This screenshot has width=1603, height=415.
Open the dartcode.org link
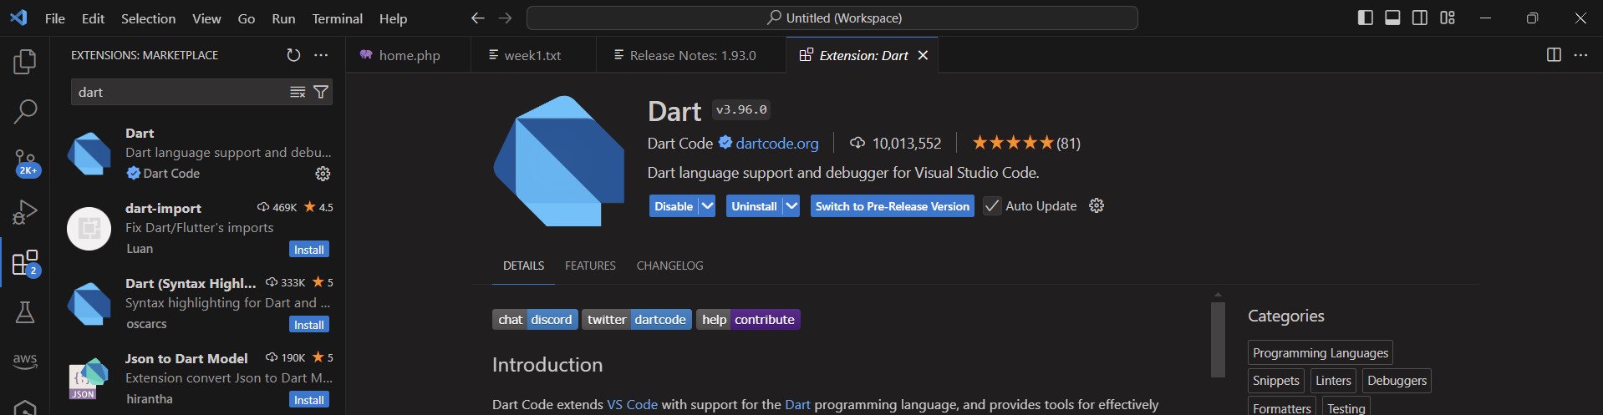pos(777,144)
